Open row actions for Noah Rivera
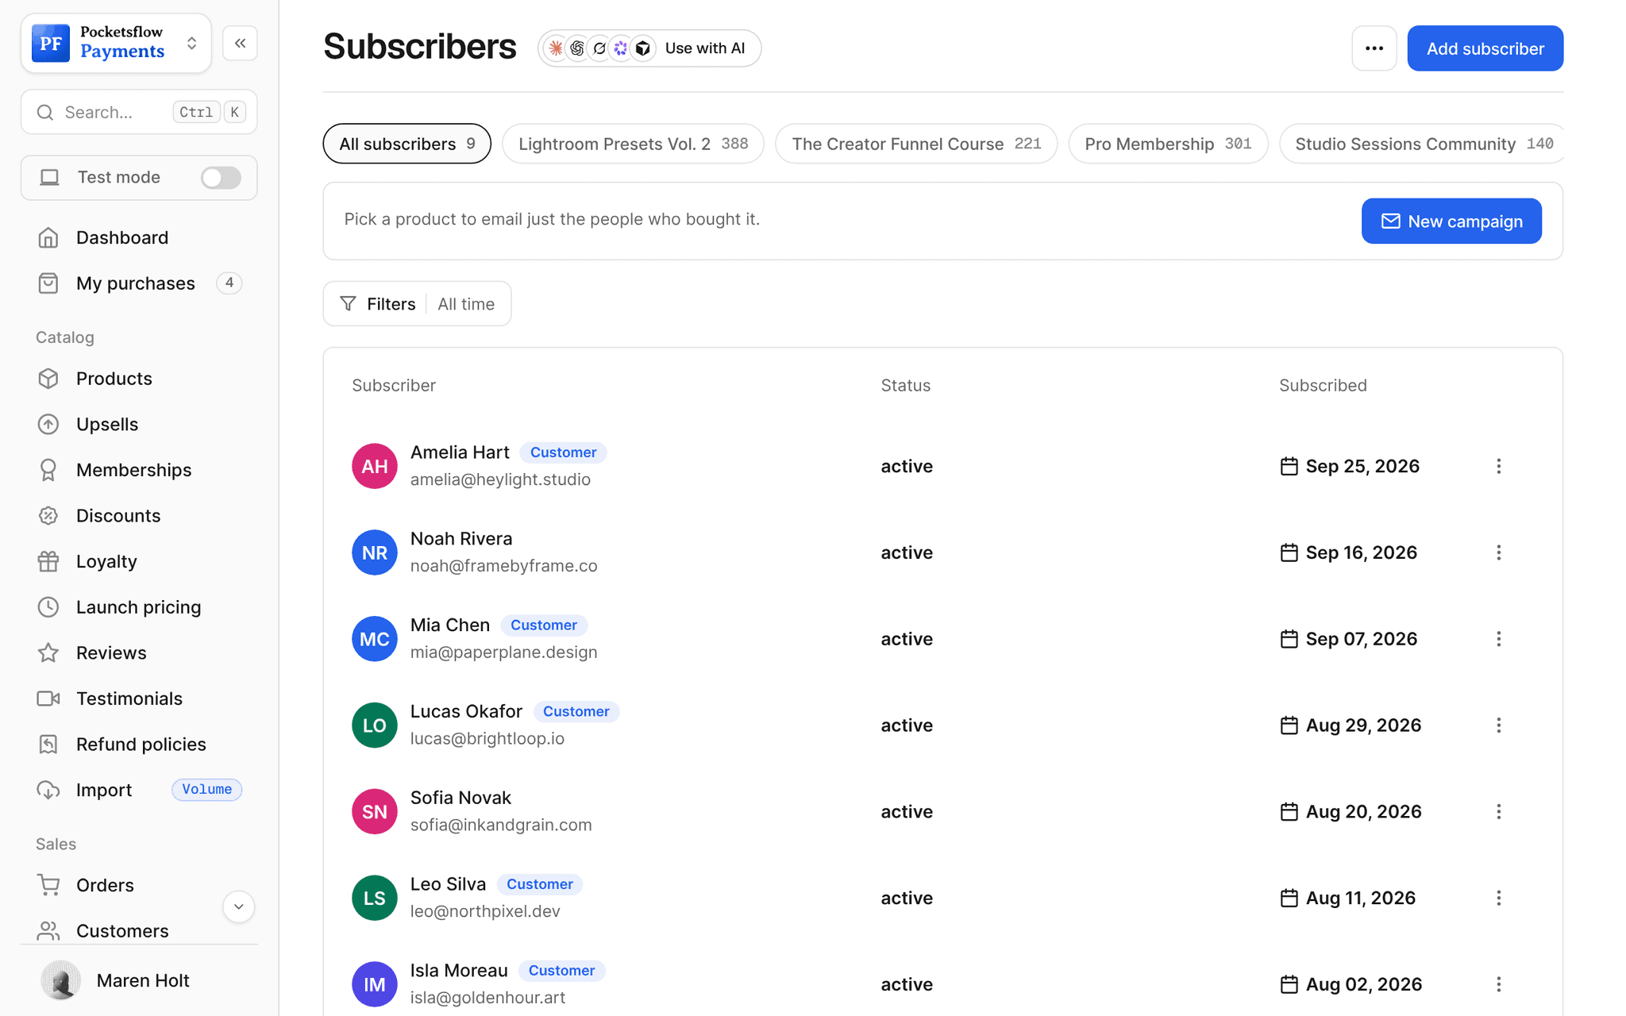 pyautogui.click(x=1498, y=552)
